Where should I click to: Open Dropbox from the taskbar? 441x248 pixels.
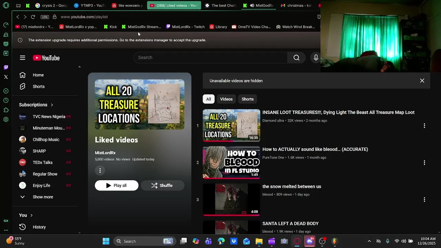click(234, 241)
